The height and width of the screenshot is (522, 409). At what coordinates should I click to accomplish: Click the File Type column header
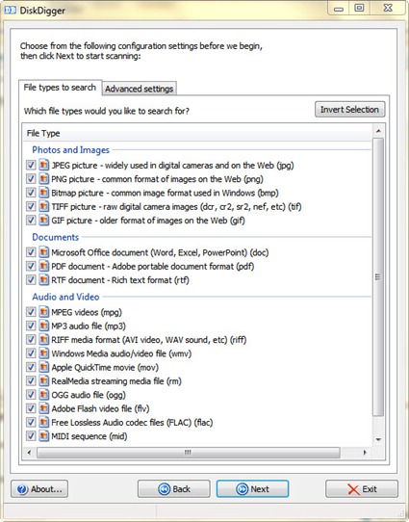tap(197, 133)
